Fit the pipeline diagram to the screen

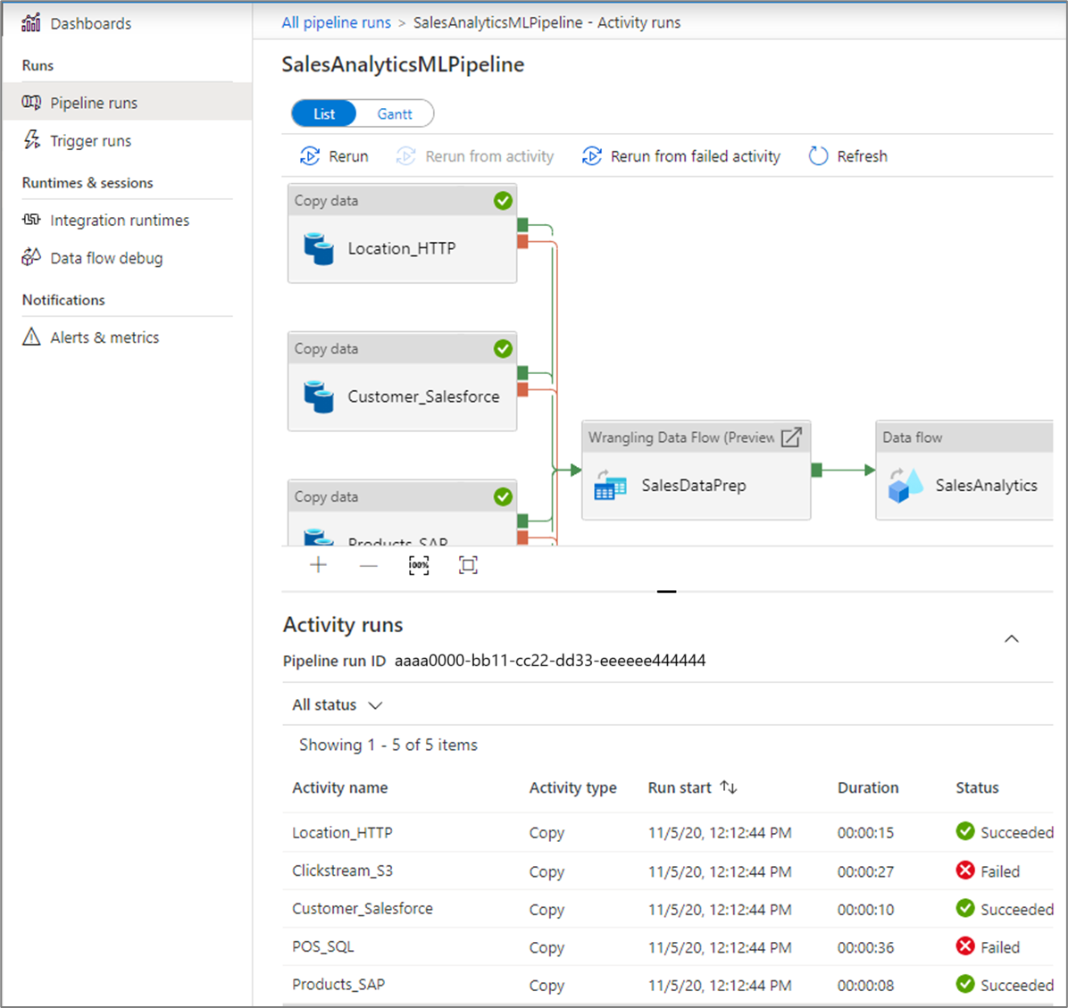(x=467, y=564)
